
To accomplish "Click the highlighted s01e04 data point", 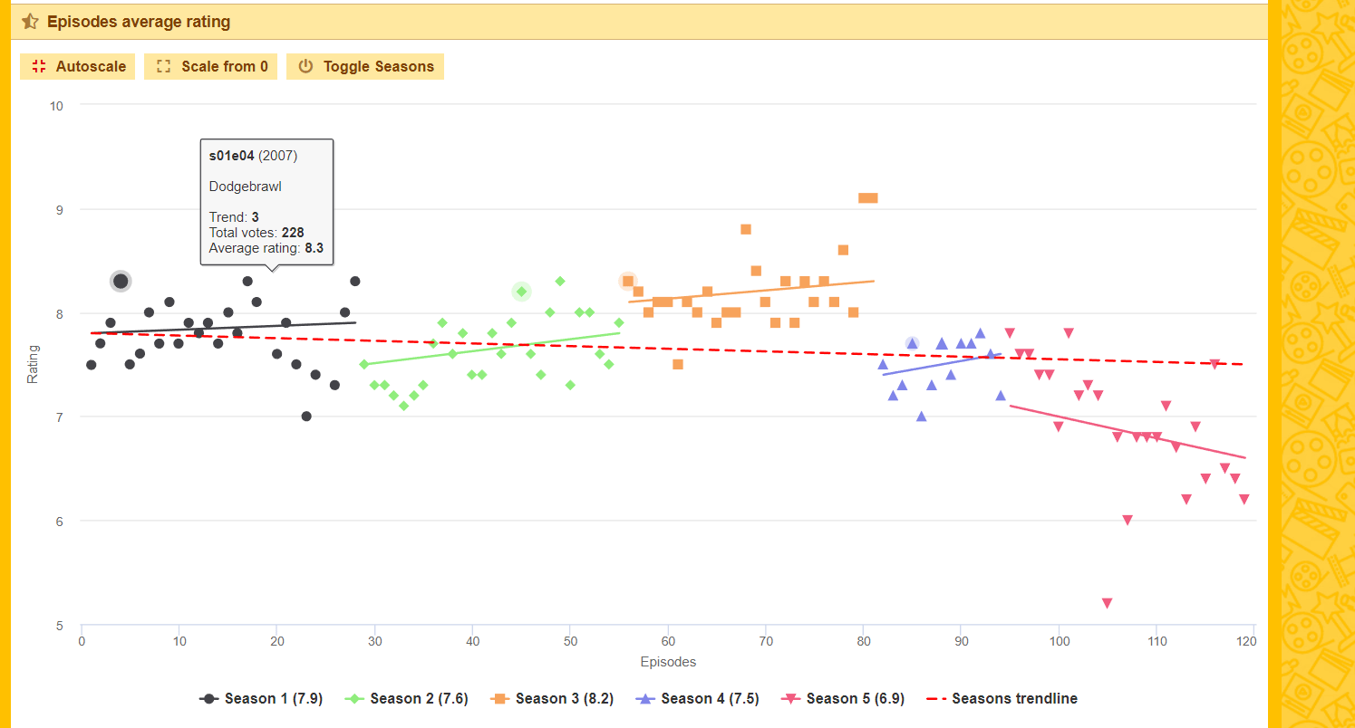I will (121, 281).
